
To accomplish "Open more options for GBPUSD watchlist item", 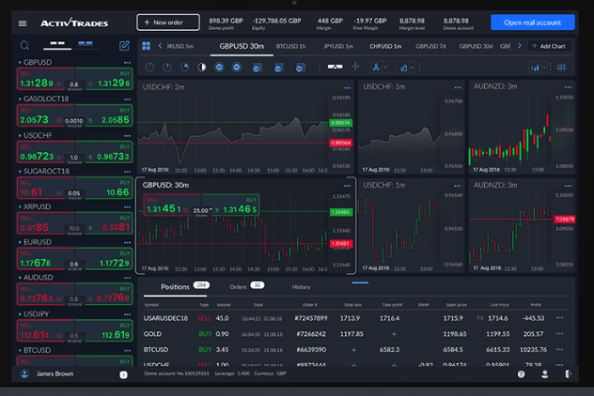I will coord(127,63).
